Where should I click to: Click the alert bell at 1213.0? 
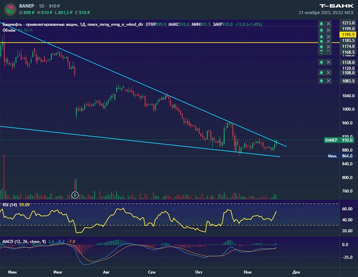tap(321, 24)
